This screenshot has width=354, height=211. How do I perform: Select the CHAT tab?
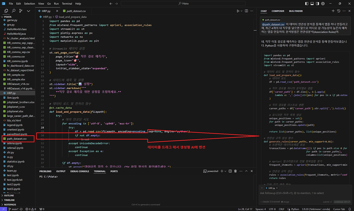tap(264, 11)
